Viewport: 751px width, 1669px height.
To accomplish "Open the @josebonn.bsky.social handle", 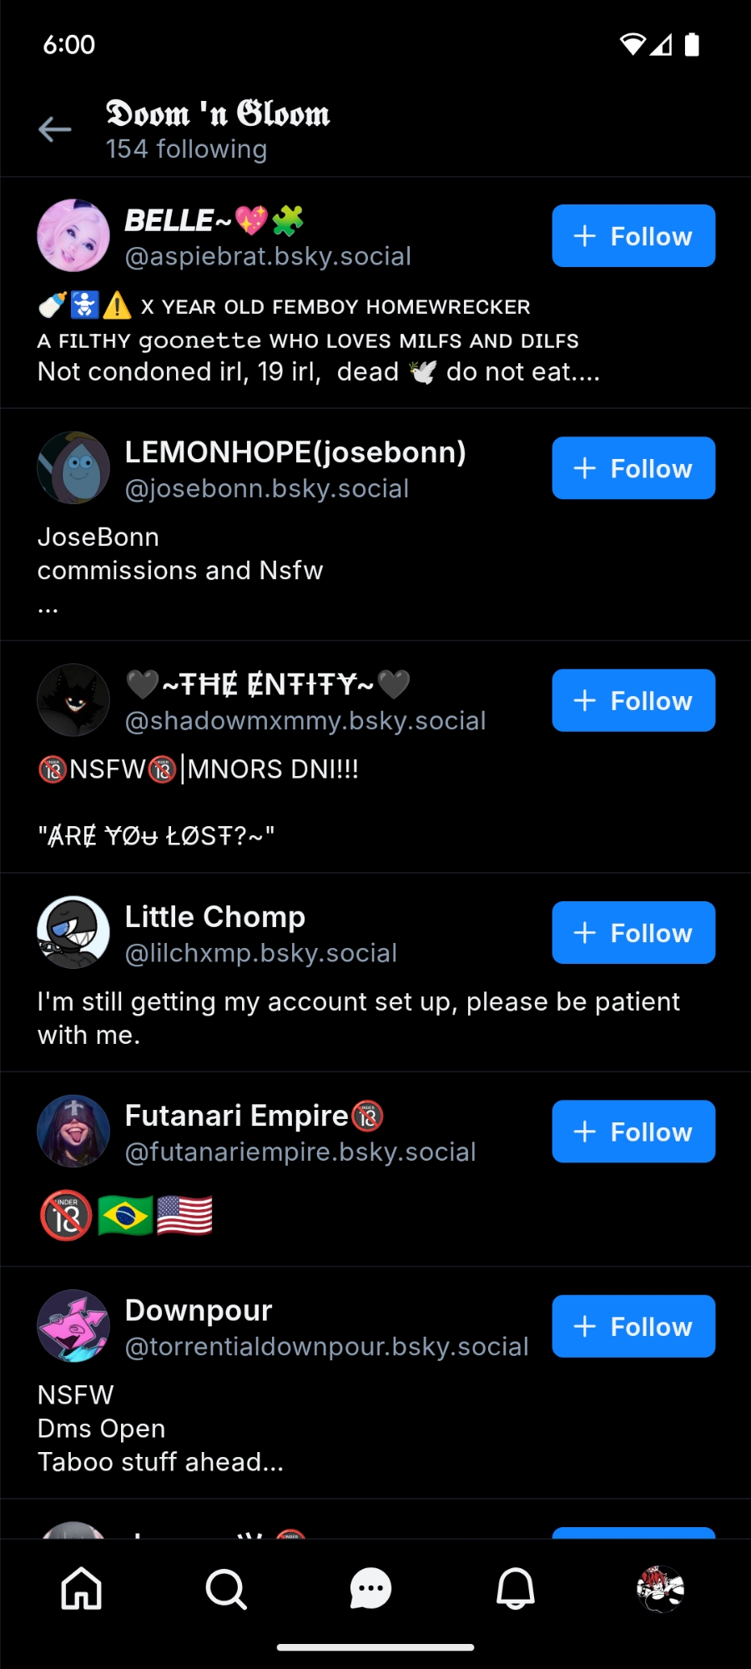I will pyautogui.click(x=267, y=489).
